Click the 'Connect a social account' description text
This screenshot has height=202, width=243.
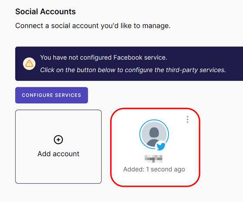[x=93, y=26]
